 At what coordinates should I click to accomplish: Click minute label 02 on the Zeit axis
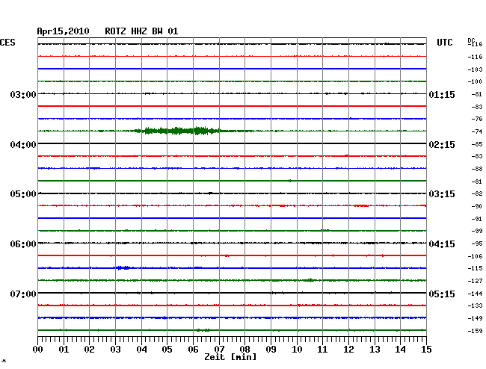(x=89, y=350)
